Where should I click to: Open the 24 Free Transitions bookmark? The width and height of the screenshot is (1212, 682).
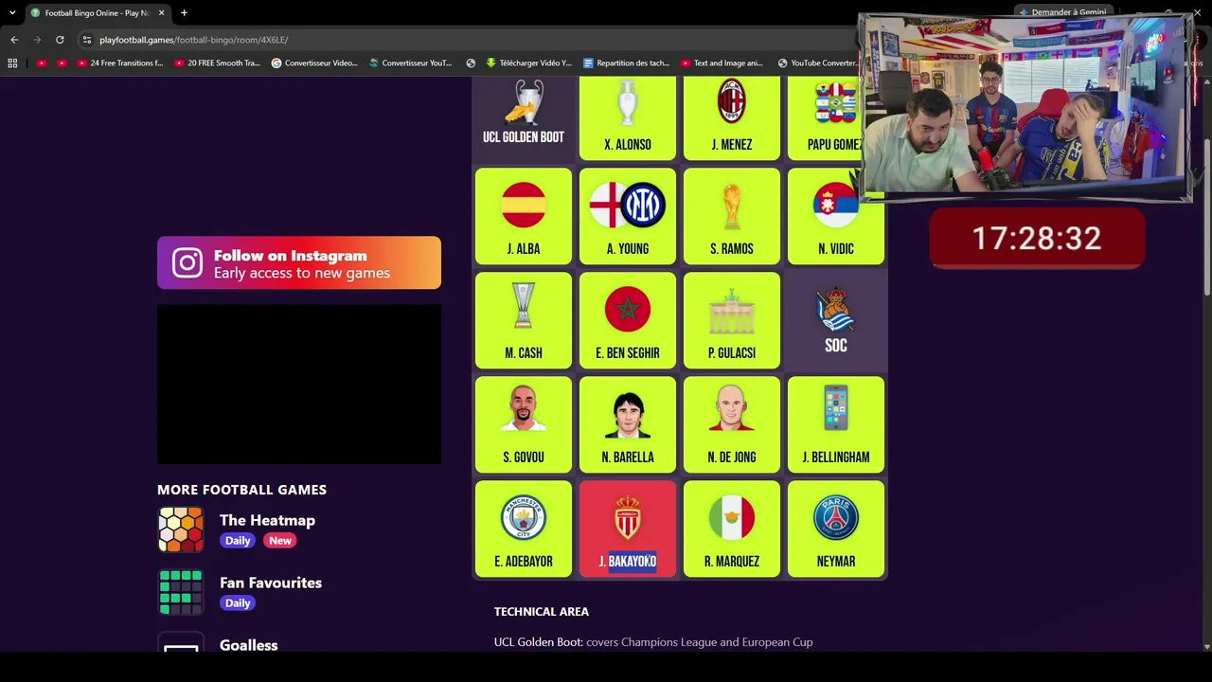point(119,63)
